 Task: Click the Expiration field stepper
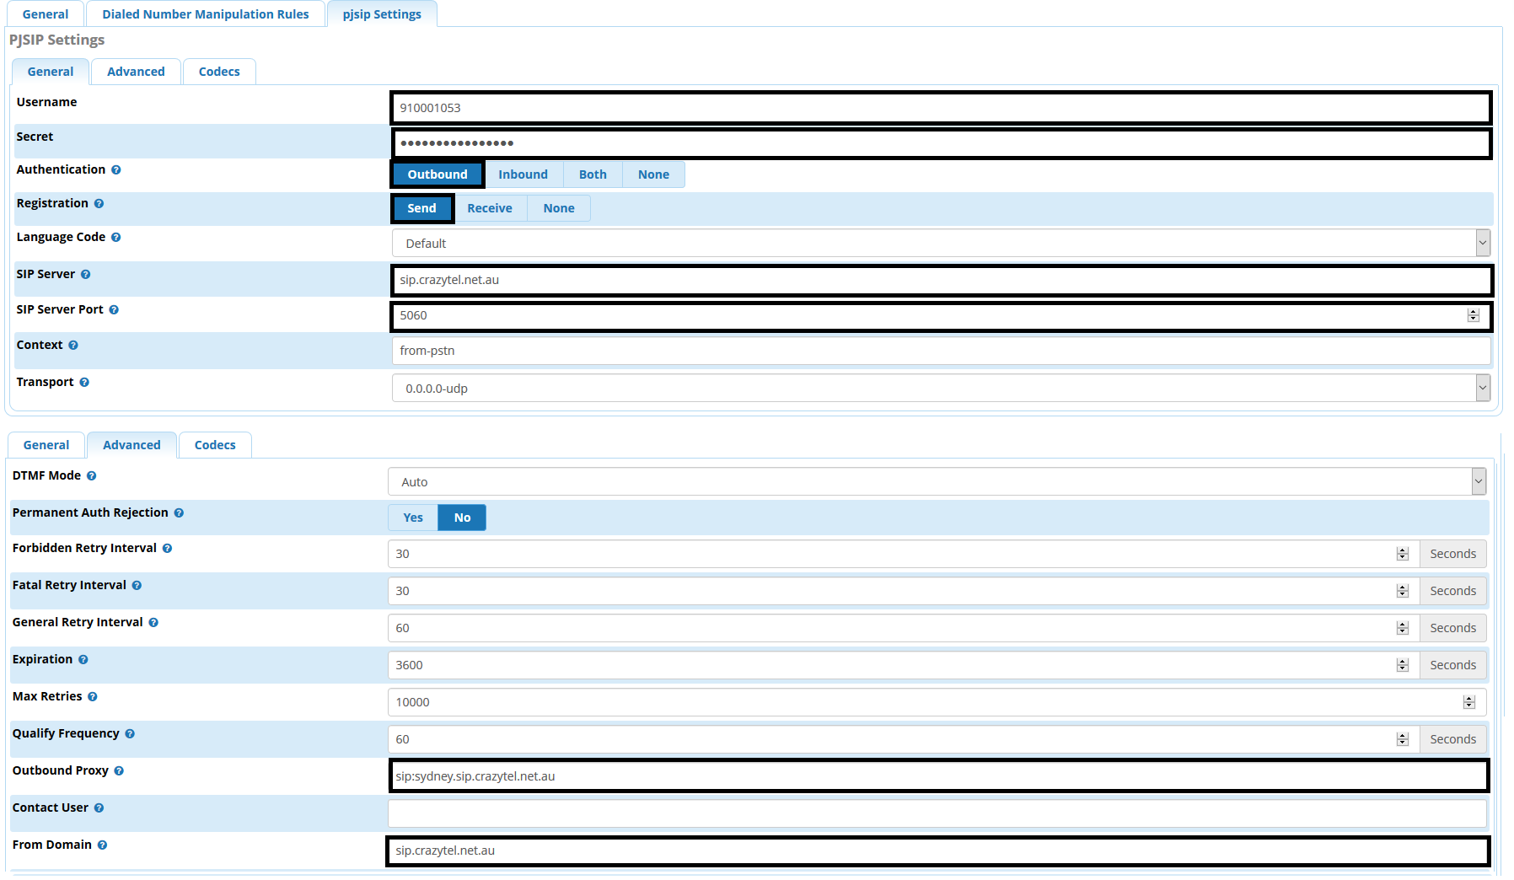(x=1403, y=665)
